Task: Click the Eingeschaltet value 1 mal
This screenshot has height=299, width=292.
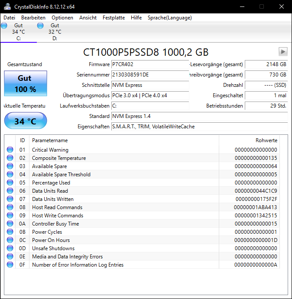Action: coord(266,95)
